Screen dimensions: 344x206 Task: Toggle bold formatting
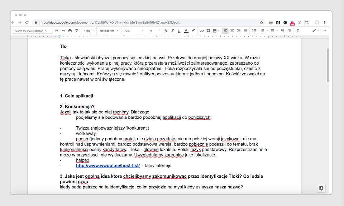point(166,31)
